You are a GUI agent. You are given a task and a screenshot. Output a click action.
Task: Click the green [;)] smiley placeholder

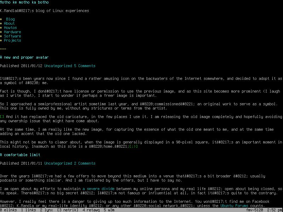pos(134,146)
